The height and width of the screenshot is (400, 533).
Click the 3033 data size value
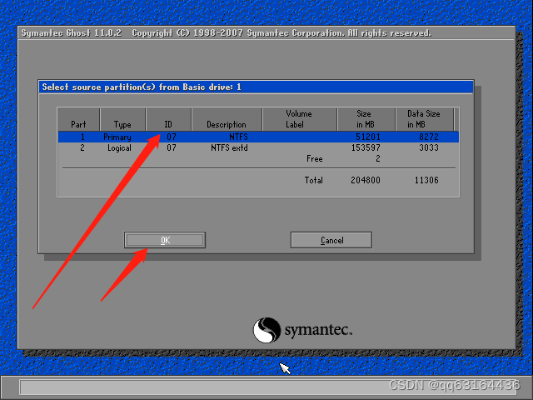click(429, 148)
